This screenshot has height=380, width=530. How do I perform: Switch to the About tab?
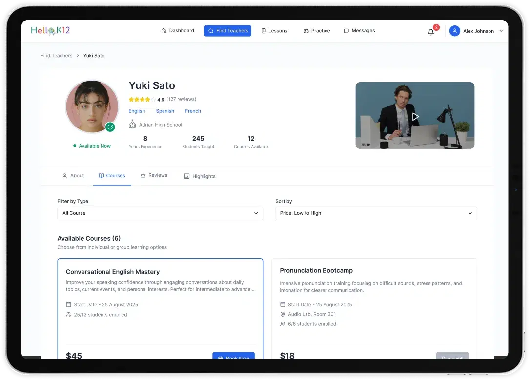(x=73, y=176)
